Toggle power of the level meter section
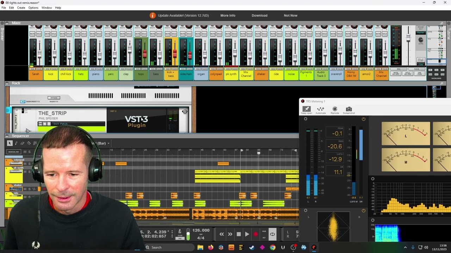The width and height of the screenshot is (451, 253). click(x=364, y=119)
